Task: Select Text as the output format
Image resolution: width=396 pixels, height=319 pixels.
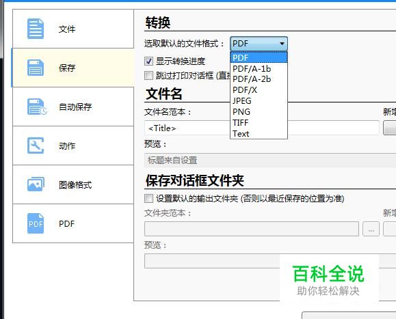Action: pos(259,134)
